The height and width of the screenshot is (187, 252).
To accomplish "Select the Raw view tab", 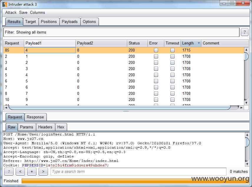I will 11,127.
